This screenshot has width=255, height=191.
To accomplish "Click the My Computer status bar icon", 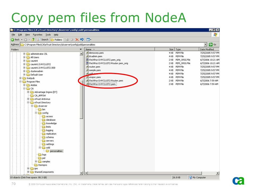I will click(190, 177).
